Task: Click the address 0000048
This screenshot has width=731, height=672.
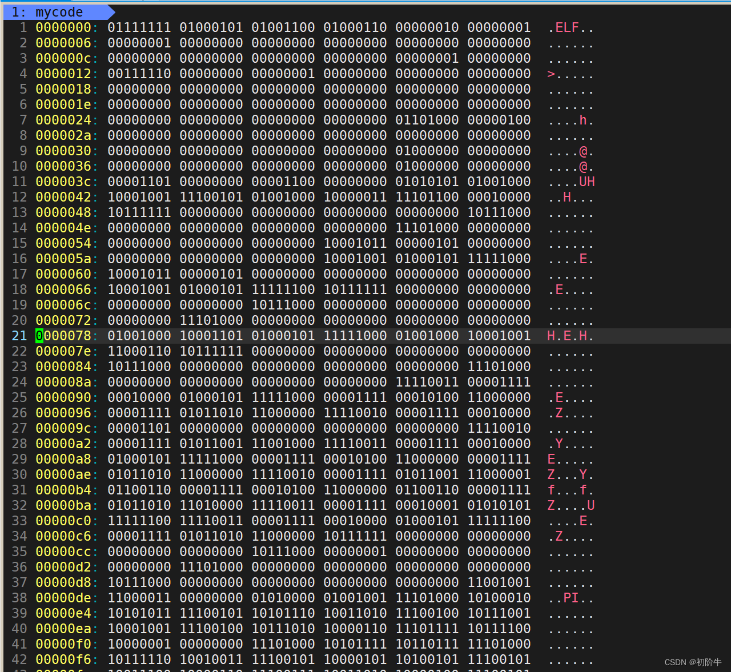Action: point(63,212)
